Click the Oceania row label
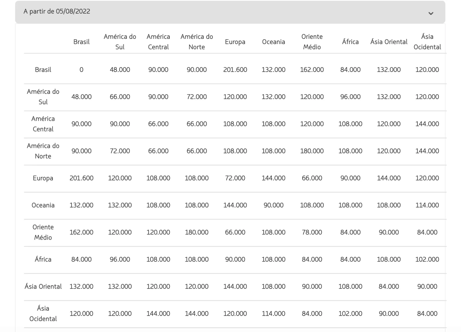The image size is (461, 332). tap(43, 205)
